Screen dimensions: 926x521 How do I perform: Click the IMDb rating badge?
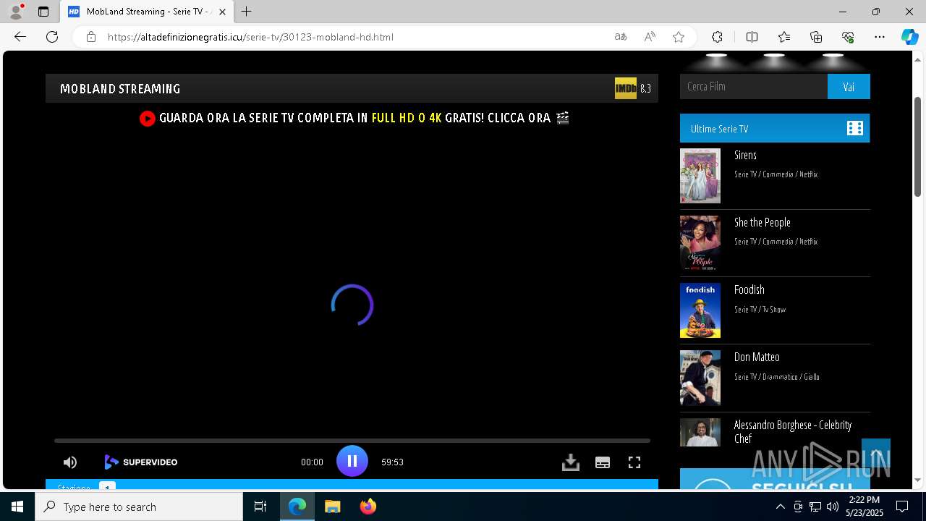point(626,88)
